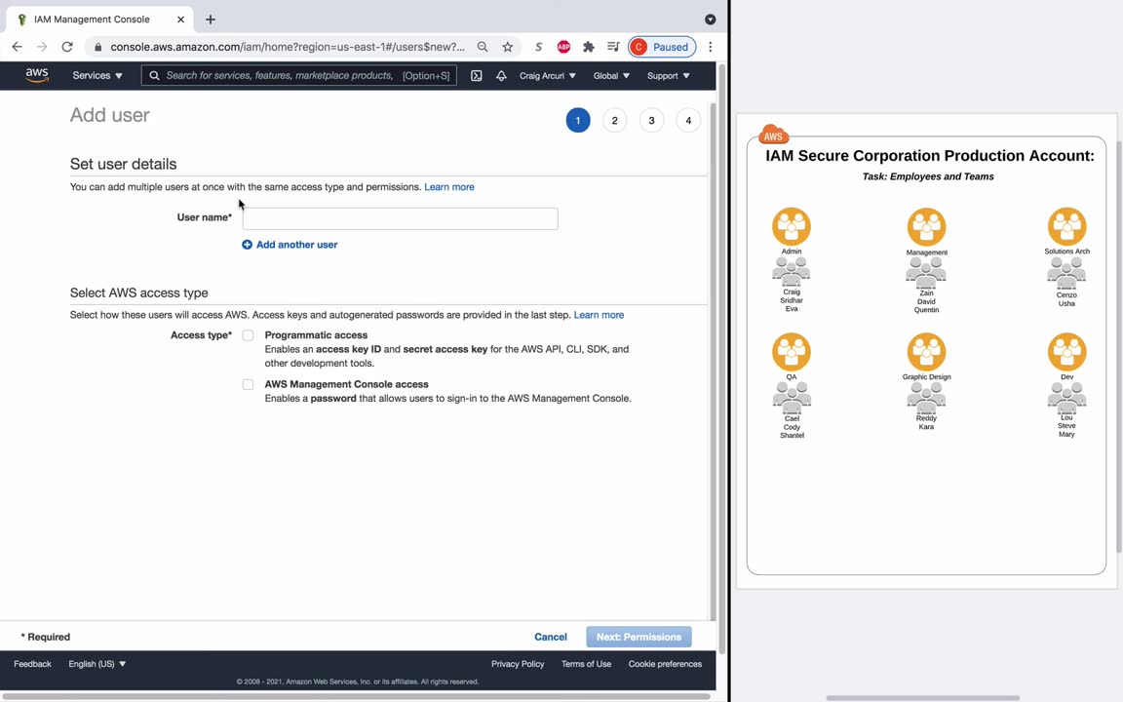The width and height of the screenshot is (1123, 702).
Task: Click the AWS logo home icon
Action: click(36, 75)
